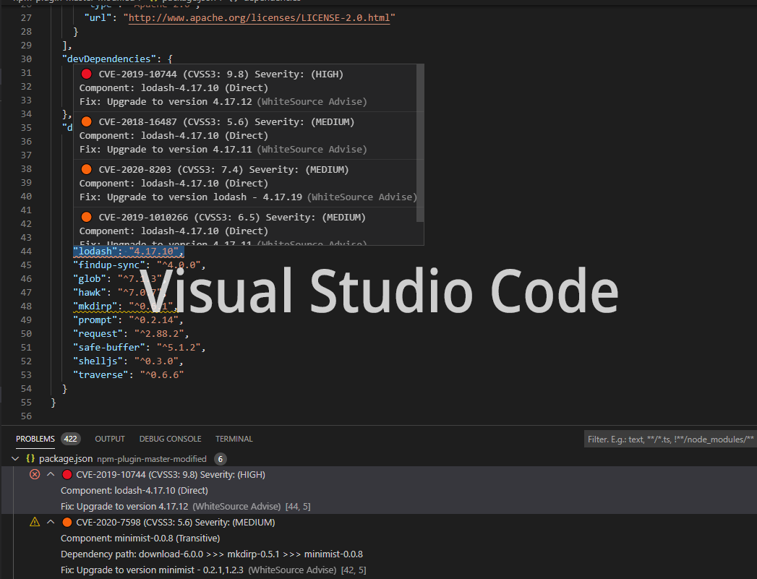The image size is (757, 579).
Task: Collapse the CVE-2020-7598 problem entry
Action: pos(51,522)
